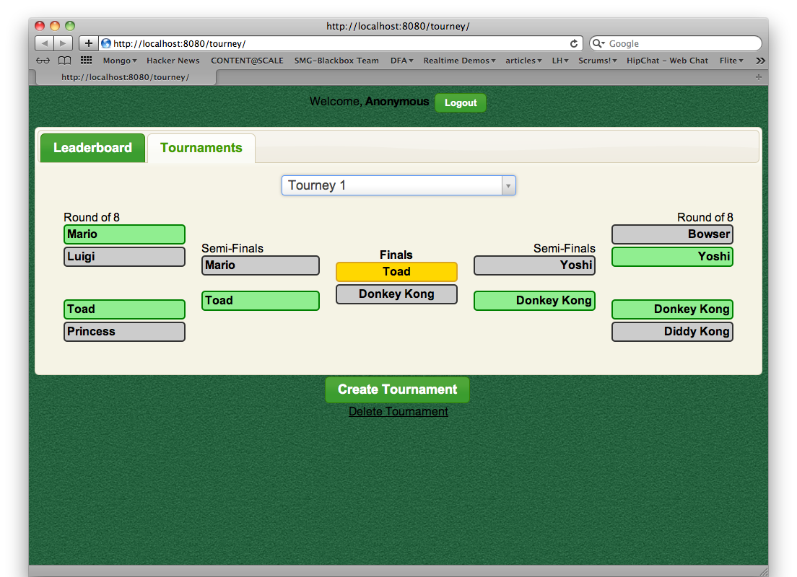This screenshot has height=577, width=797.
Task: Switch to the Leaderboard tab
Action: (92, 148)
